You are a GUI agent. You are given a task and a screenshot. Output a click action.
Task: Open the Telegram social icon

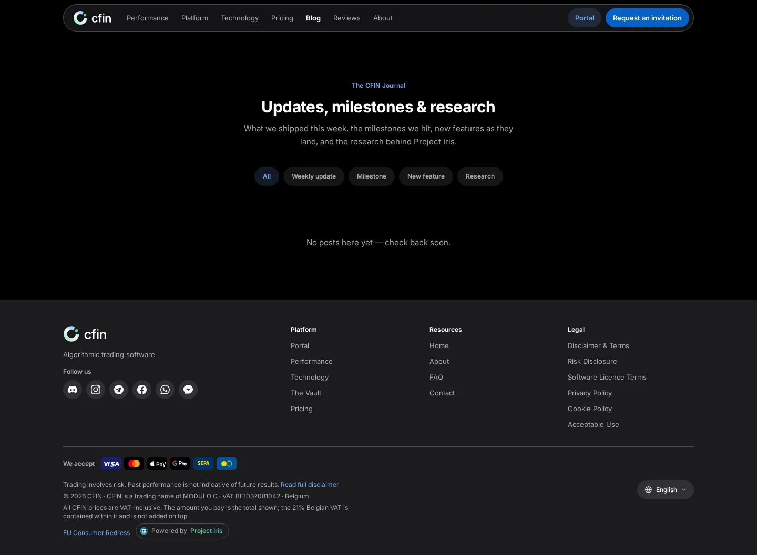click(119, 390)
